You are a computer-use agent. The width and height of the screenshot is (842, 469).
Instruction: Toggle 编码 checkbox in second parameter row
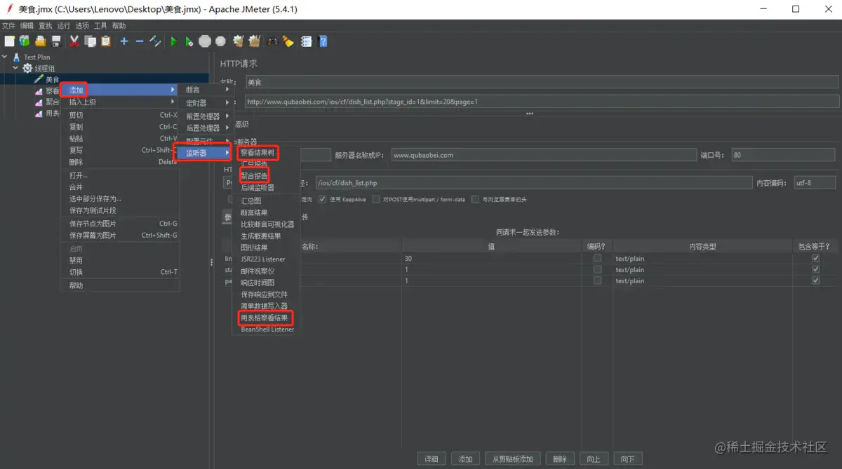click(597, 269)
